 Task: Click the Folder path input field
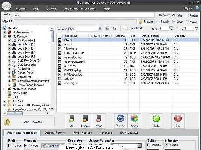(84, 15)
